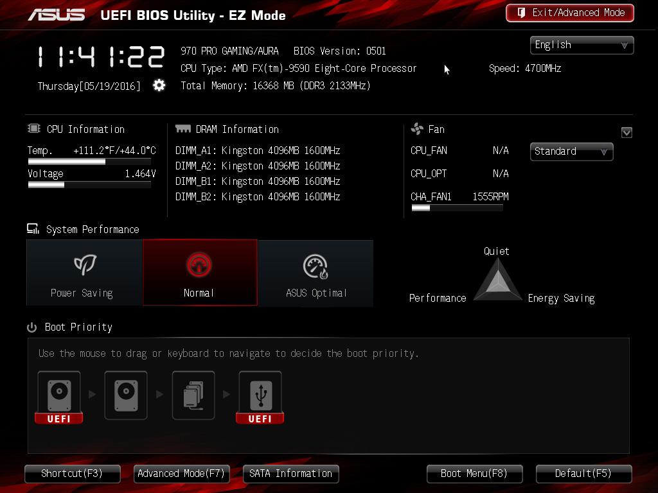Viewport: 658px width, 493px height.
Task: Click the CPU Information chip icon
Action: 34,128
